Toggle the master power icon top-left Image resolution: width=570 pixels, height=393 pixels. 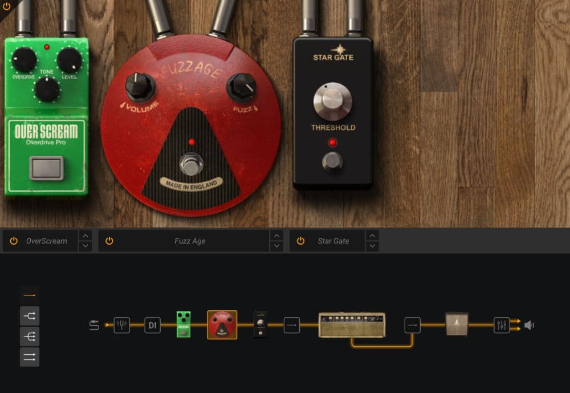[x=7, y=8]
